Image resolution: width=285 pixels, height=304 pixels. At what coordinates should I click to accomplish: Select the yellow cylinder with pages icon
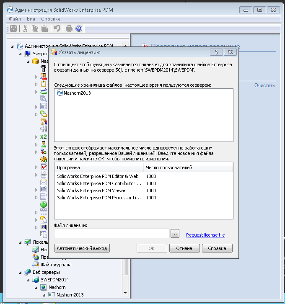pos(44,219)
